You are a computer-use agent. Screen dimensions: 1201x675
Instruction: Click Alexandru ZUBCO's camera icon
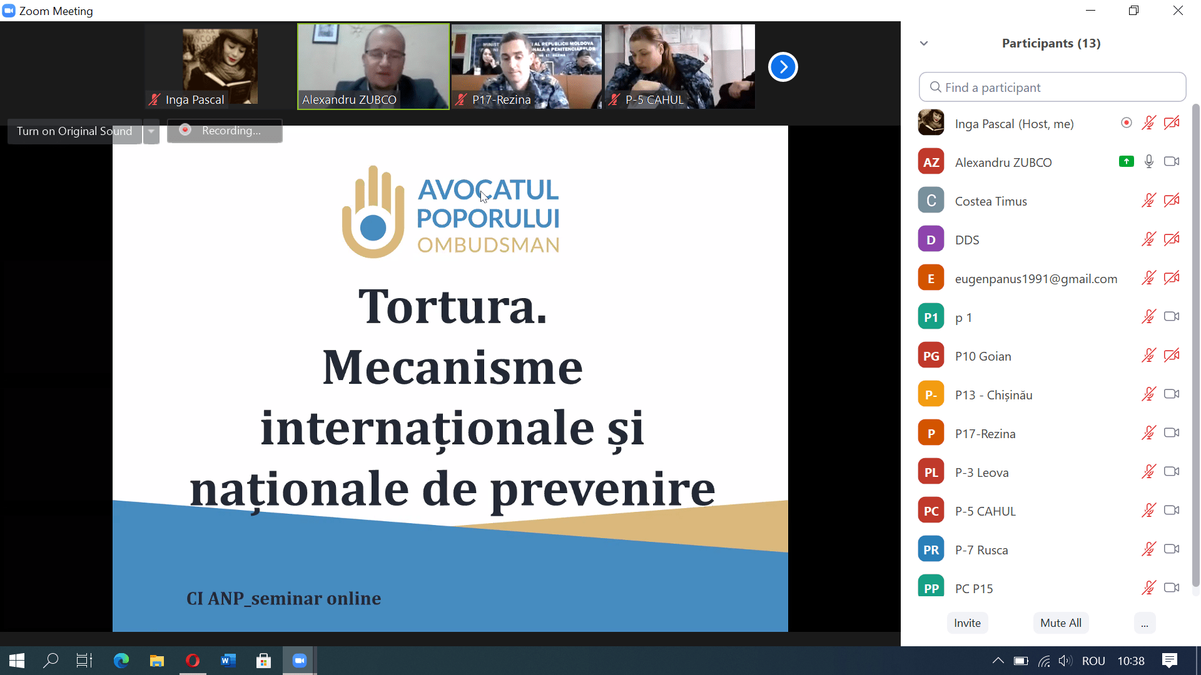(x=1172, y=162)
